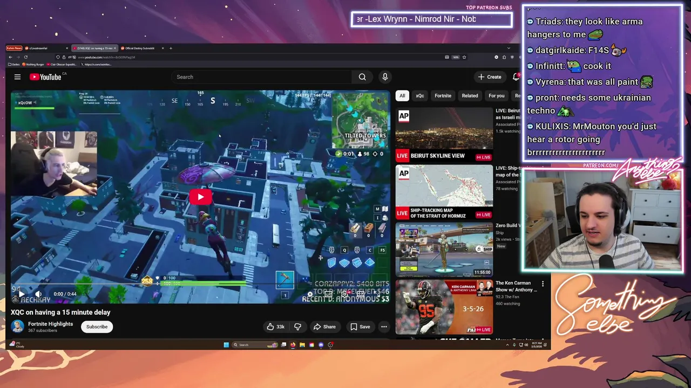The width and height of the screenshot is (691, 388).
Task: Expand the system tray hidden icons chevron
Action: point(507,345)
